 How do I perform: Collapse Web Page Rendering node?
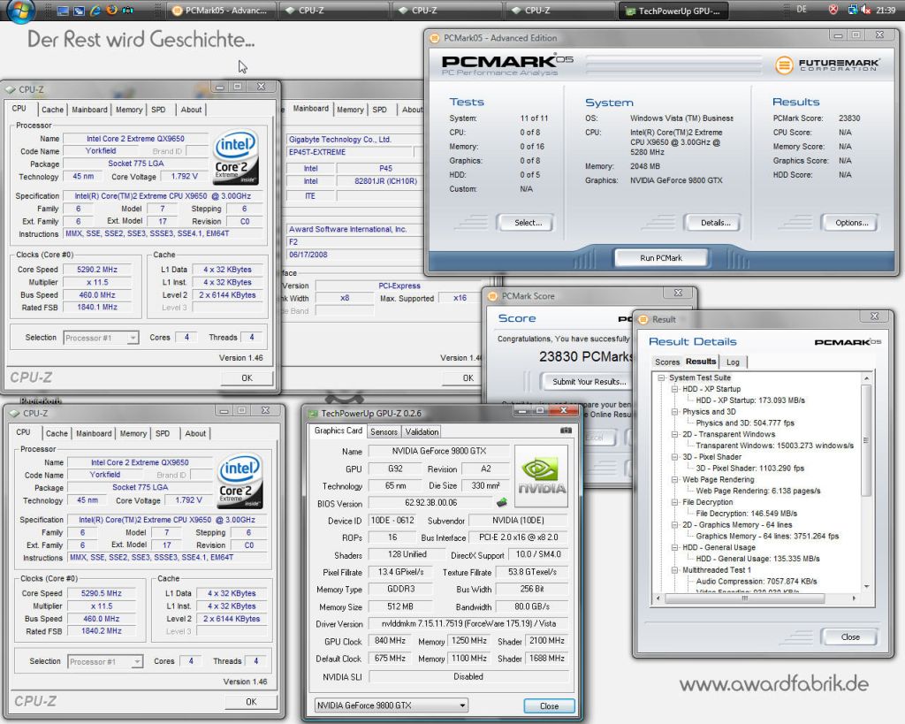click(674, 479)
